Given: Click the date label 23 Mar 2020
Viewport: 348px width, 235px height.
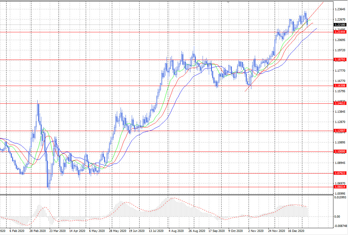Looking at the screenshot, I should coord(57,231).
